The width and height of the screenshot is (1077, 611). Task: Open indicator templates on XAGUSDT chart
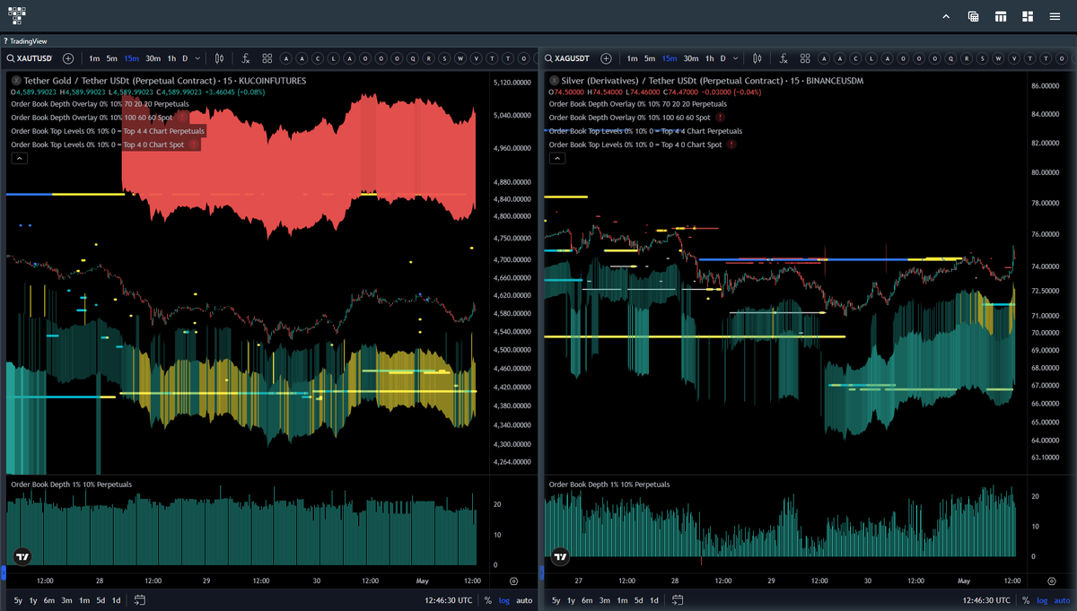[x=805, y=58]
